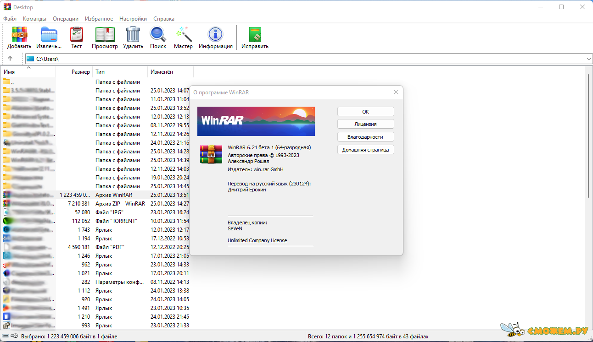Open the Настройки menu
The image size is (593, 342).
point(133,19)
